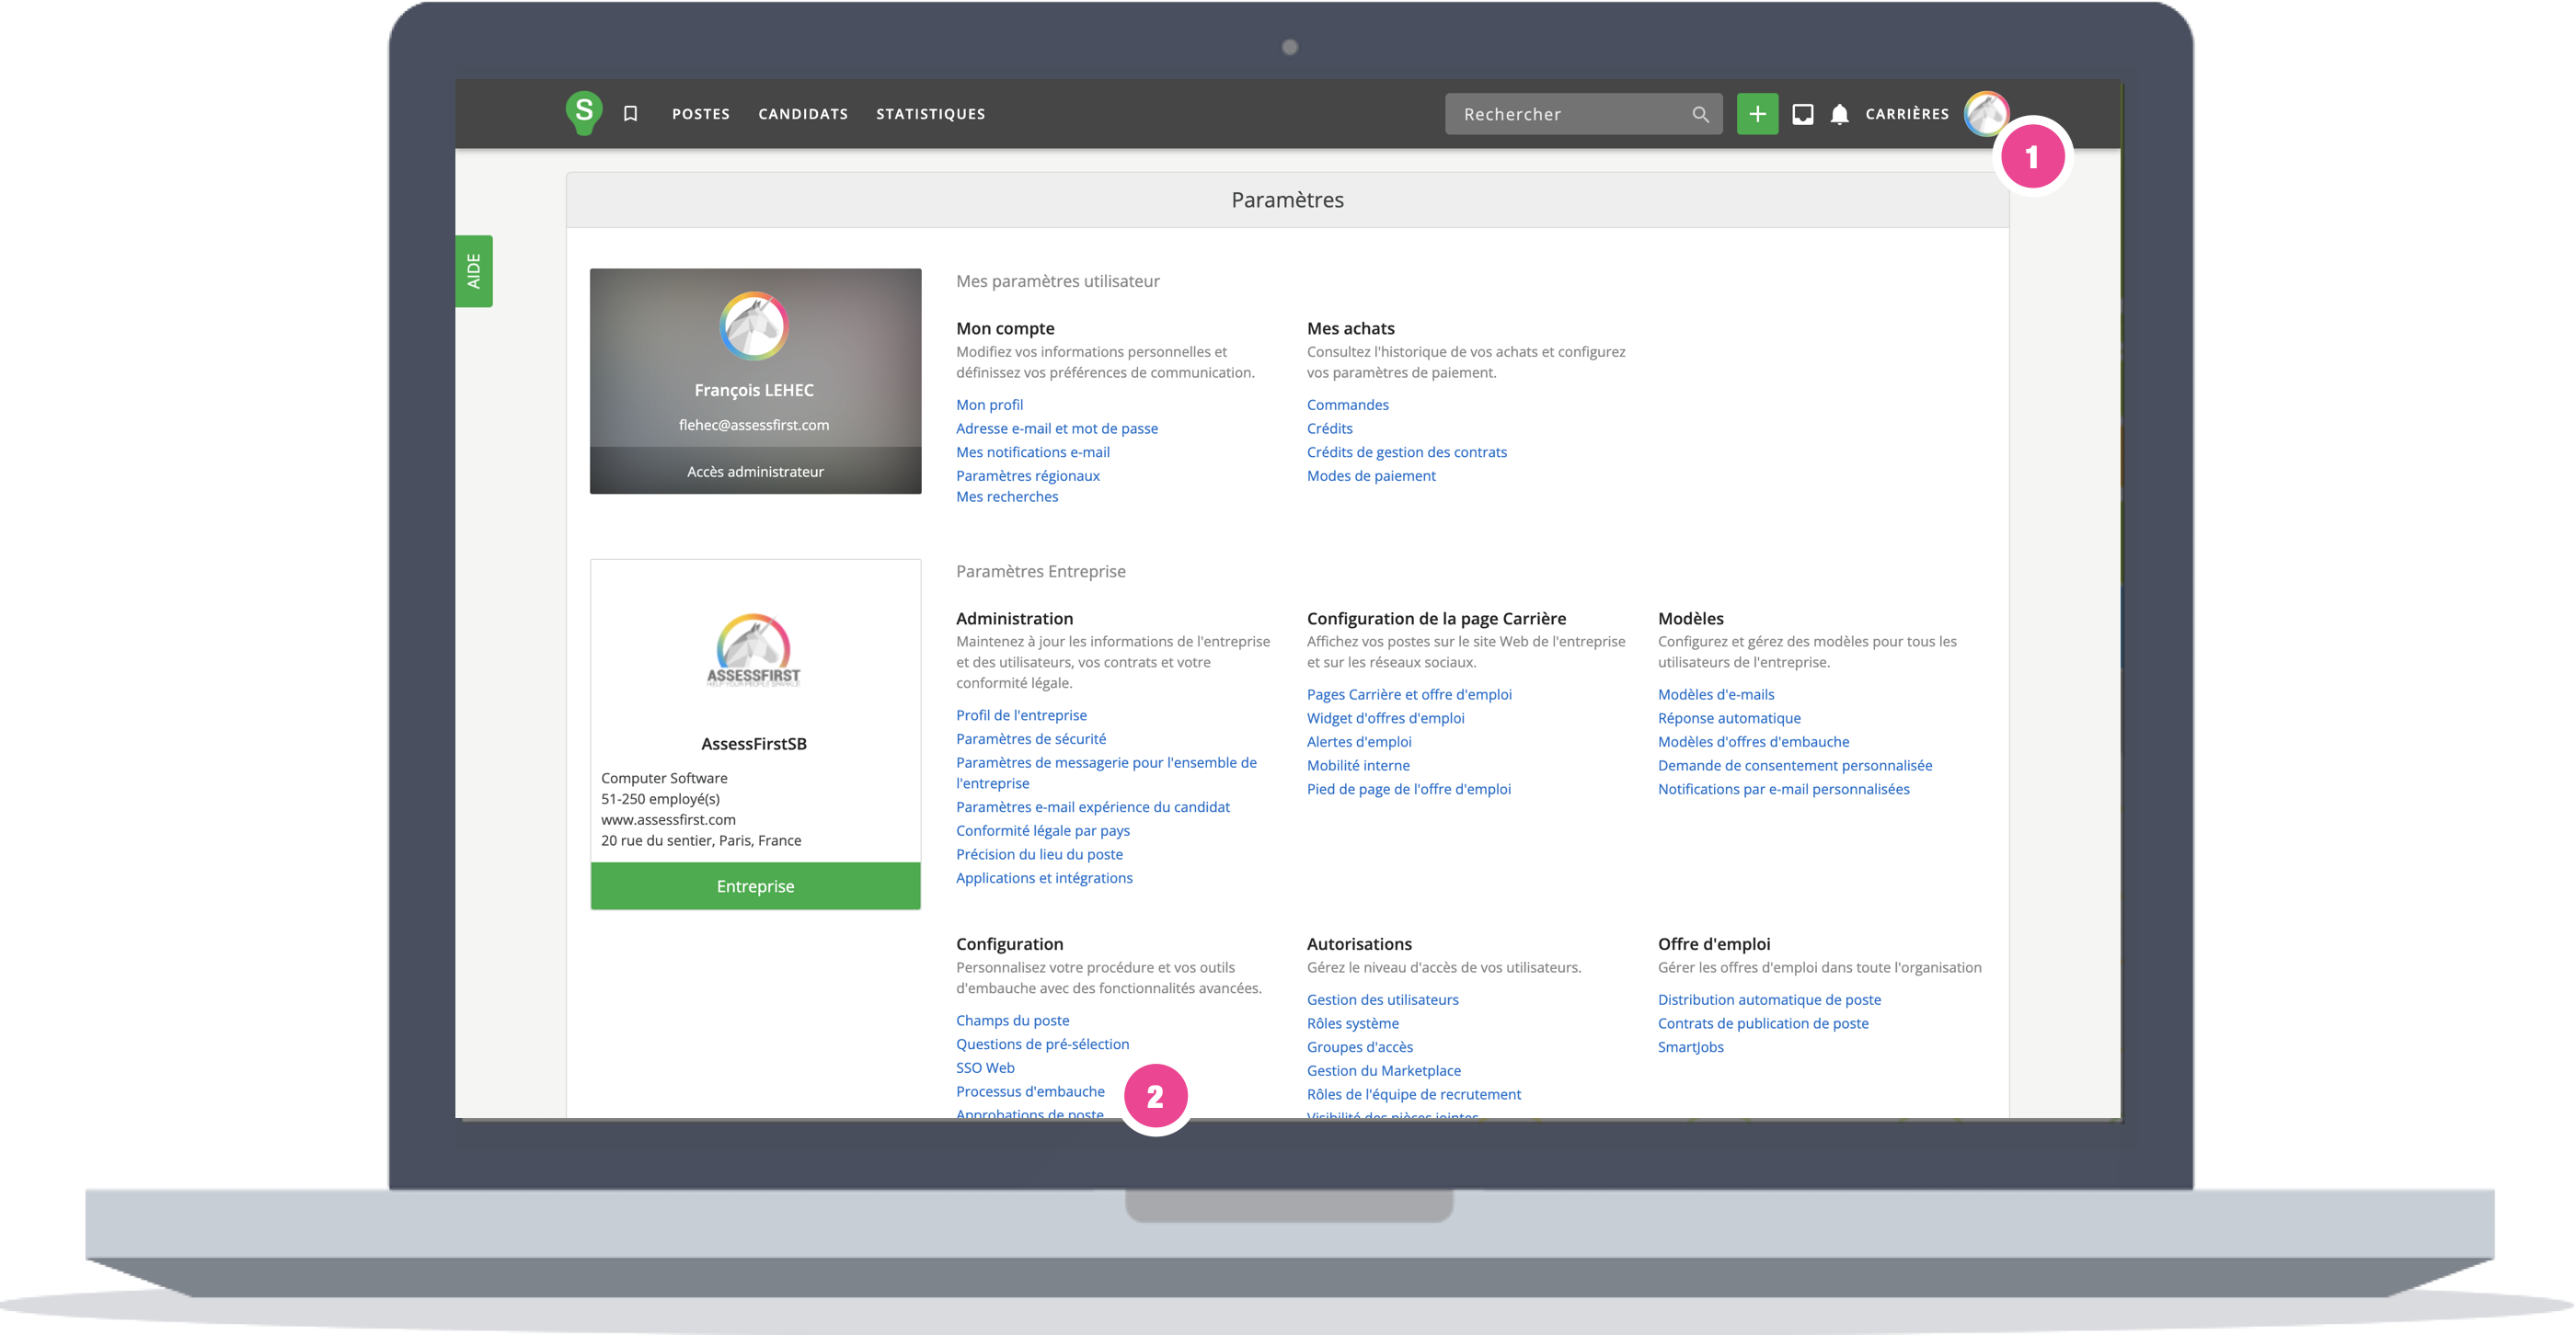
Task: Click the search magnifier icon
Action: point(1700,114)
